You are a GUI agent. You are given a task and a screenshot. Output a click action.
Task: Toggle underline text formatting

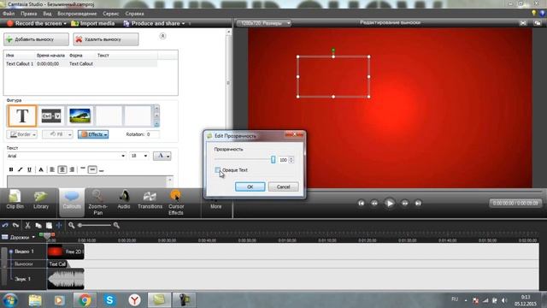(x=29, y=169)
